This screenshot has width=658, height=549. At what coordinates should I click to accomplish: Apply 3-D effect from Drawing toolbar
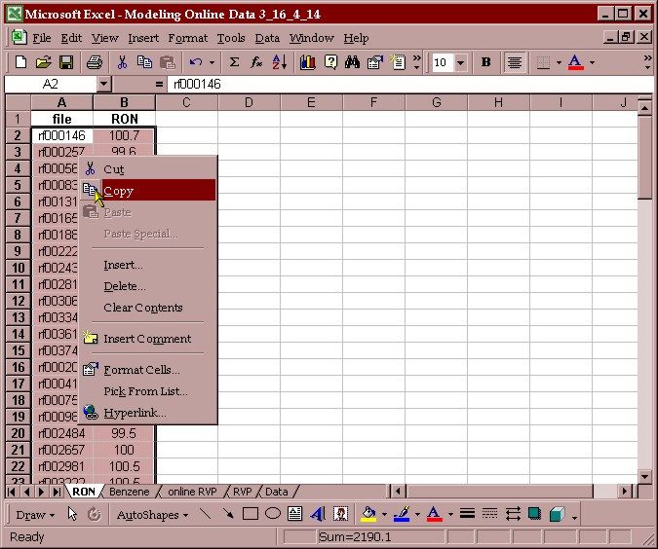(557, 514)
